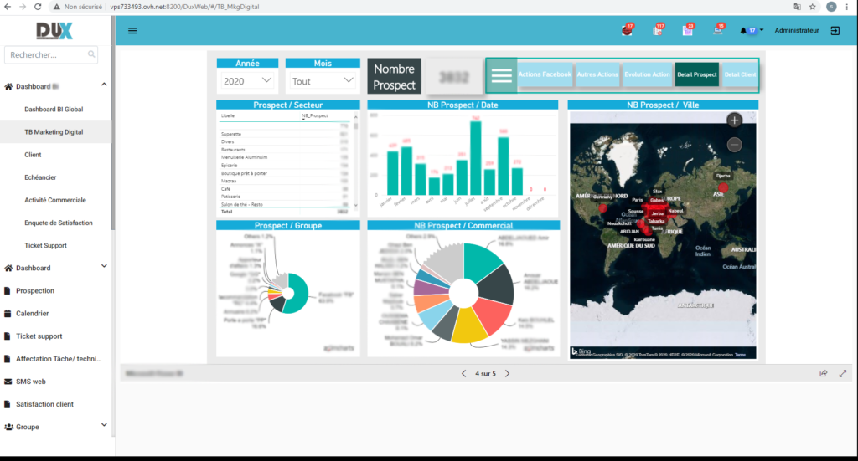858x461 pixels.
Task: Switch to the Detail Client tab
Action: point(739,74)
